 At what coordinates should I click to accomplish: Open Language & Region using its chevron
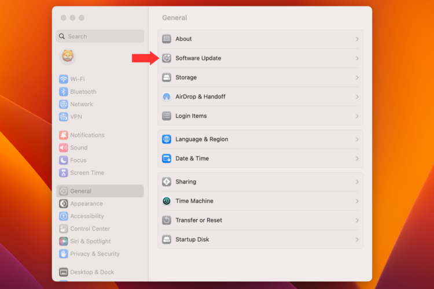pyautogui.click(x=357, y=139)
